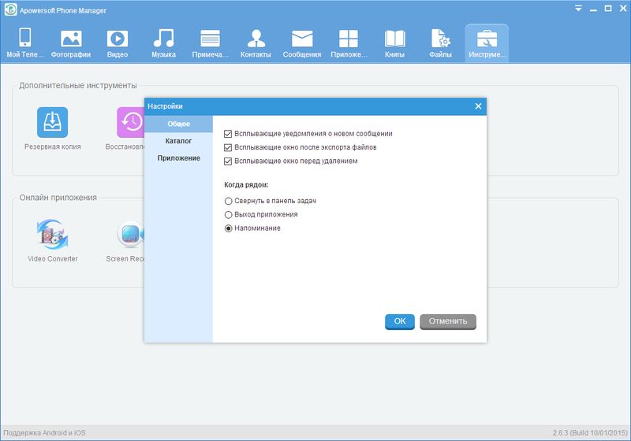The image size is (631, 441).
Task: Switch to the Приложение settings tab
Action: coord(178,158)
